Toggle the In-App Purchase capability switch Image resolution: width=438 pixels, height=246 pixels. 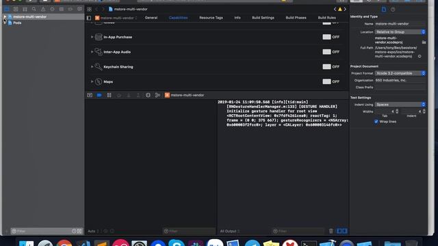326,37
